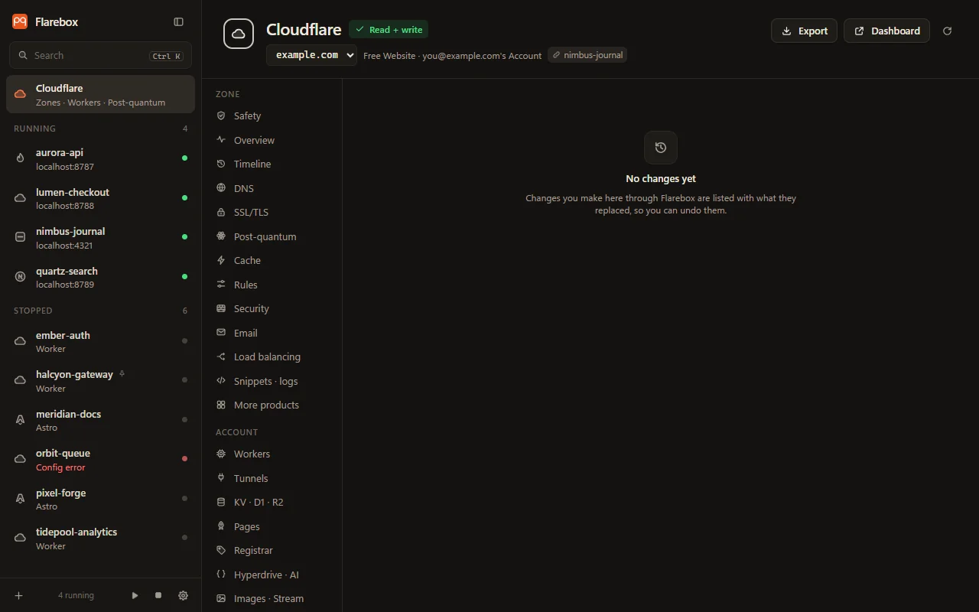The height and width of the screenshot is (612, 979).
Task: Click the Cache lightning bolt icon
Action: click(x=221, y=260)
